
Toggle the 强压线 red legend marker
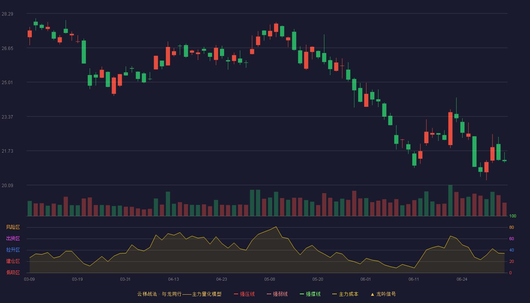click(236, 294)
